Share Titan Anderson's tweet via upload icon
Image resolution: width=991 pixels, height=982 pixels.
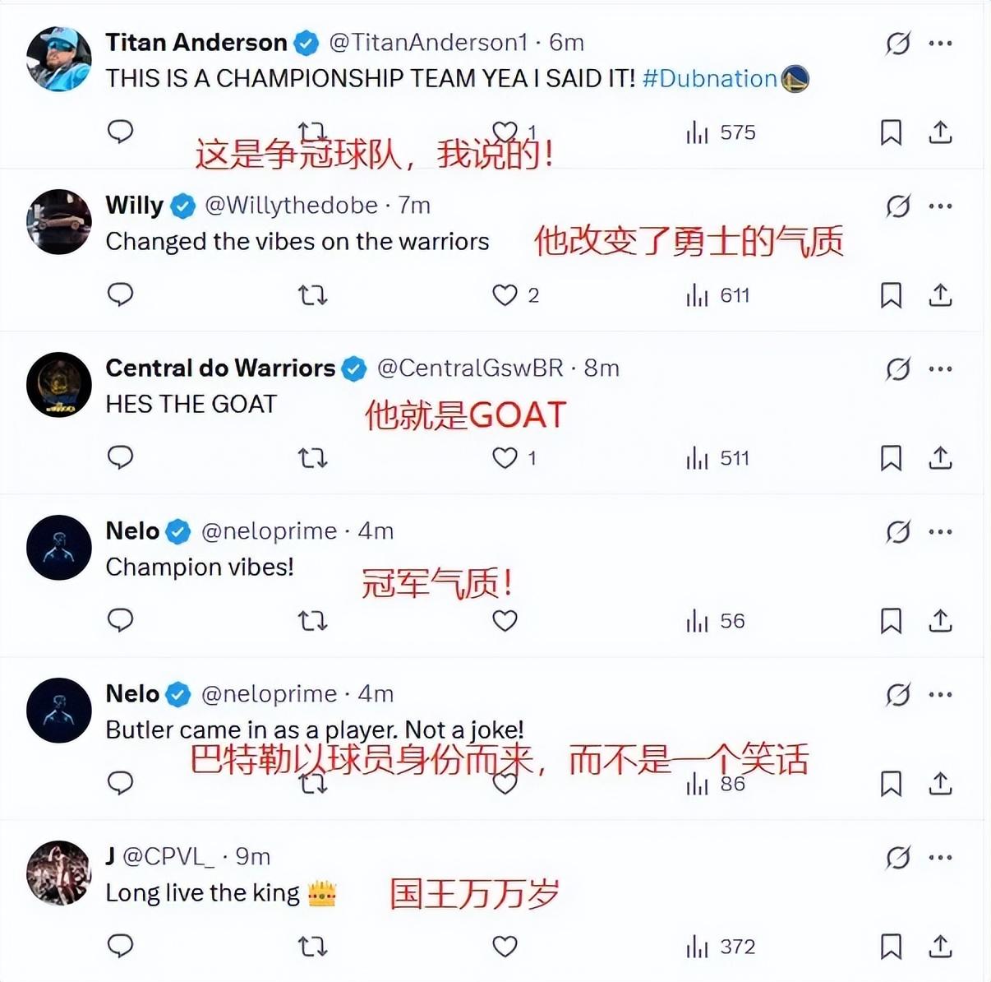click(940, 132)
